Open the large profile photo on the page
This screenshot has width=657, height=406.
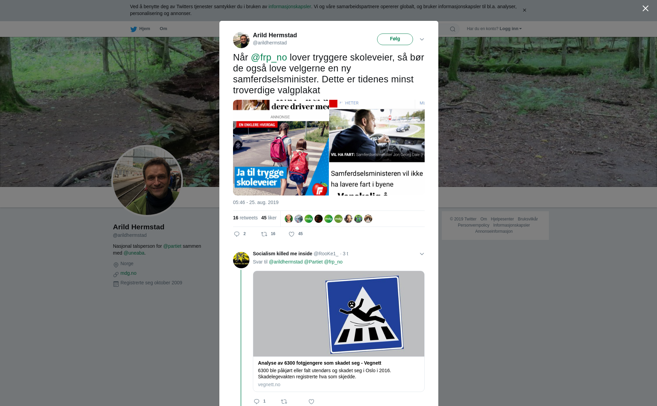147,181
